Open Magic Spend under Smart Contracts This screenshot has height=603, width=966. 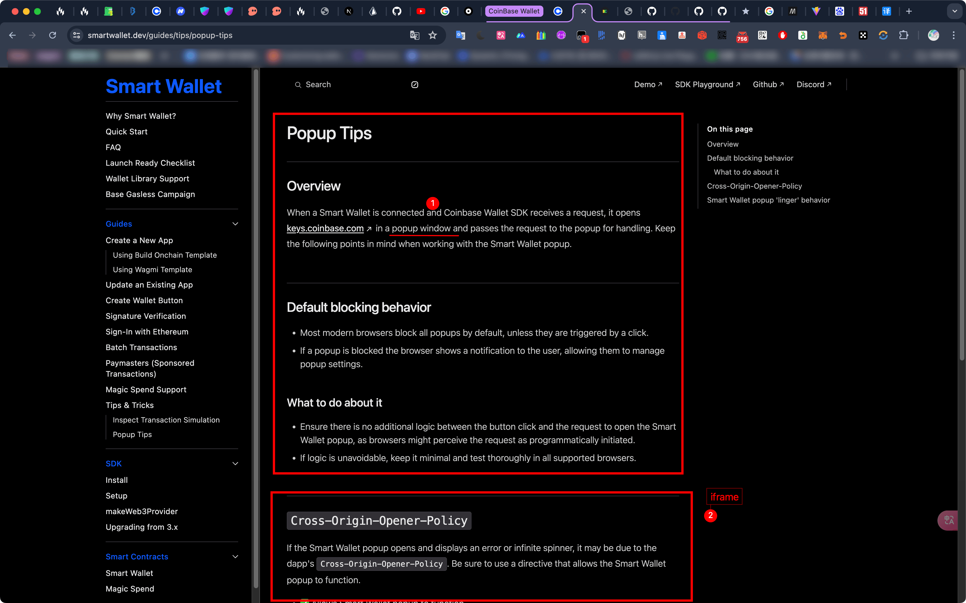point(130,589)
